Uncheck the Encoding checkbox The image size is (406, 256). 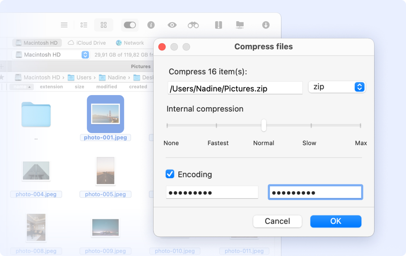[170, 174]
